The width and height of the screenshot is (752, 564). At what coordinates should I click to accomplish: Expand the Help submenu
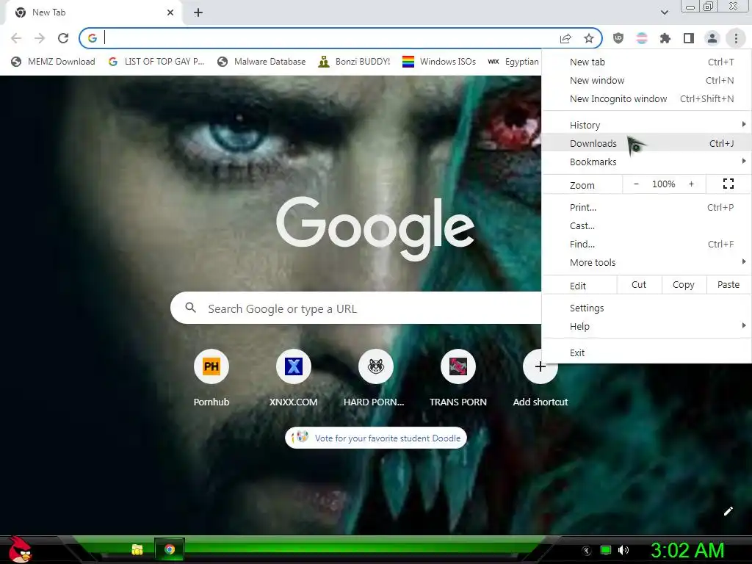pyautogui.click(x=646, y=326)
